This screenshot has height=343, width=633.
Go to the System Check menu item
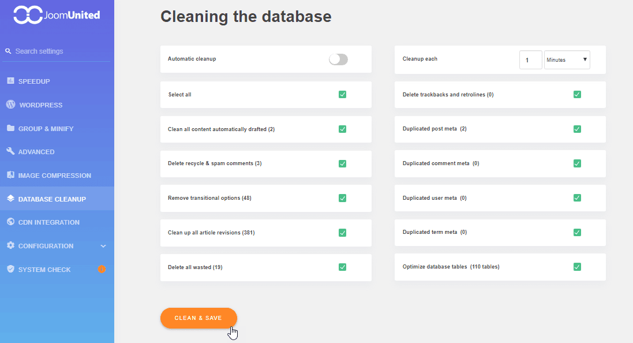[x=44, y=270]
